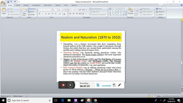This screenshot has width=183, height=103.
Task: Open the font name combo box
Action: click(45, 10)
